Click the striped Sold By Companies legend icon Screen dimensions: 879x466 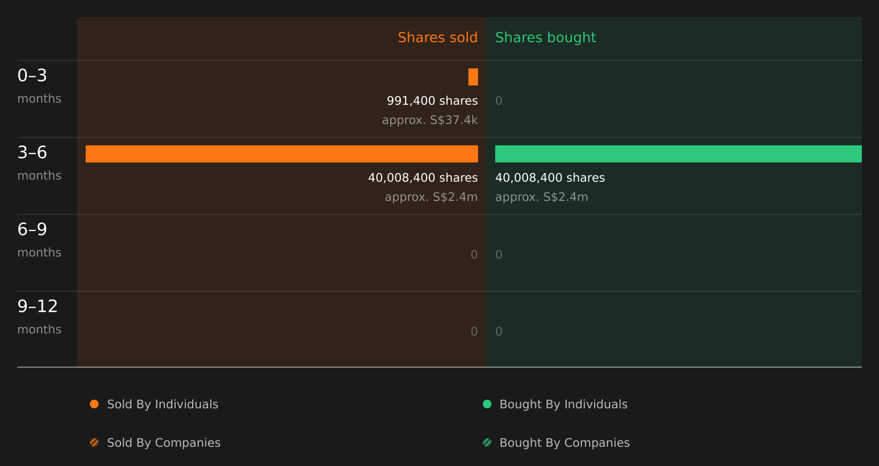(x=94, y=442)
